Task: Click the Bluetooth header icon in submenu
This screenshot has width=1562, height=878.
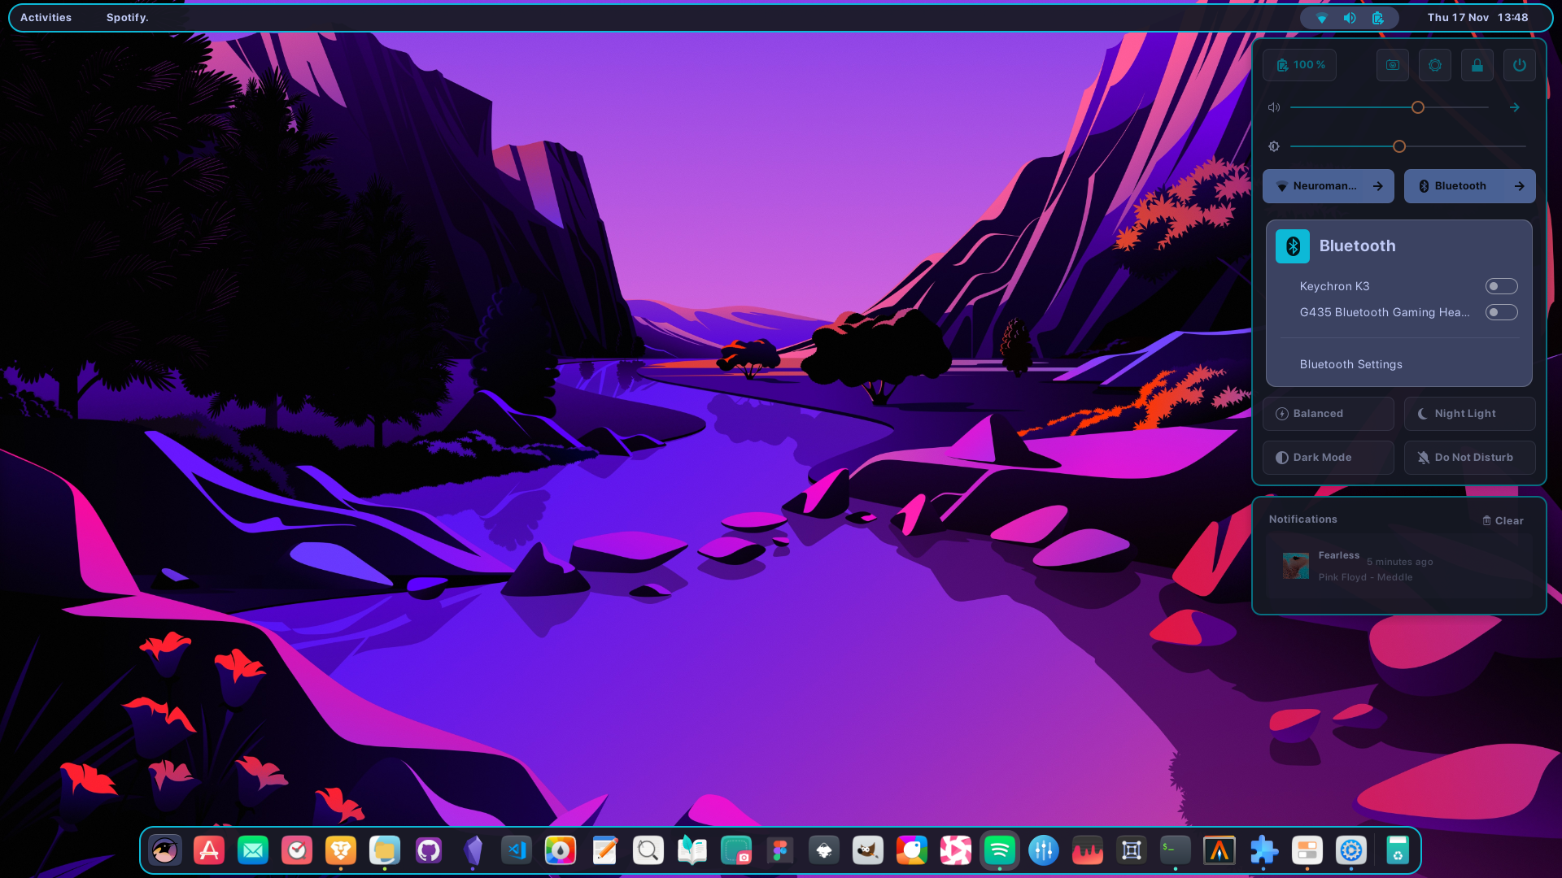Action: tap(1293, 246)
